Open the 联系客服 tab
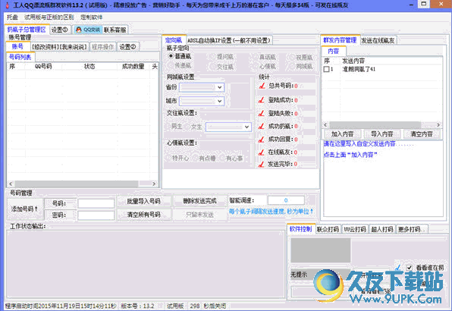Viewport: 452px width, 311px height. pos(115,30)
